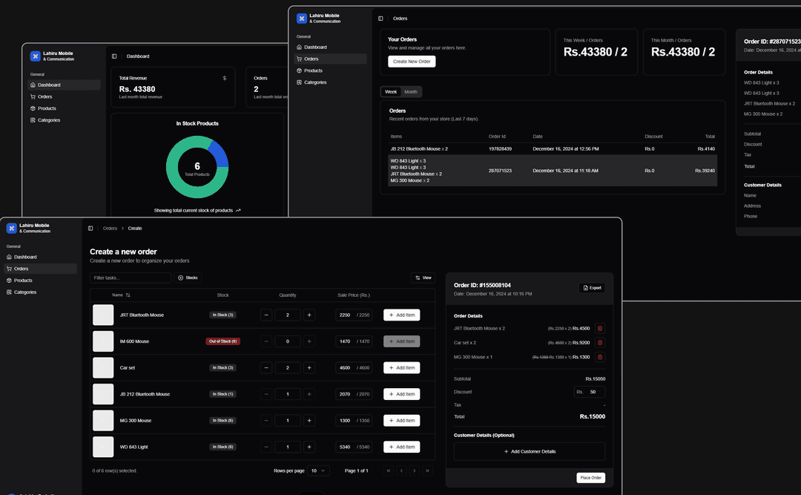Jump to last page in product pagination
Image resolution: width=801 pixels, height=495 pixels.
[x=427, y=471]
